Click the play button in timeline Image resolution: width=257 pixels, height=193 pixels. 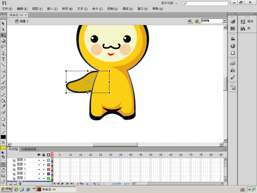coord(62,184)
